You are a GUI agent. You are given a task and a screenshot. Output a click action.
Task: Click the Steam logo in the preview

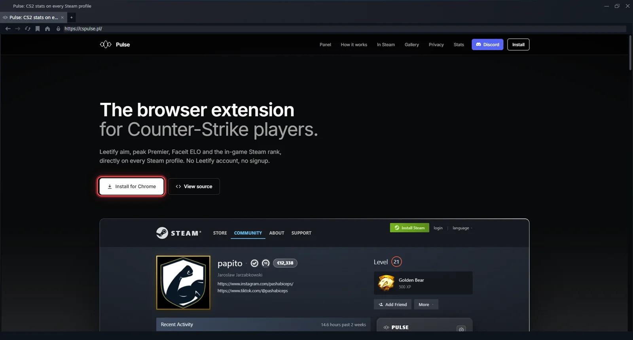tap(178, 233)
